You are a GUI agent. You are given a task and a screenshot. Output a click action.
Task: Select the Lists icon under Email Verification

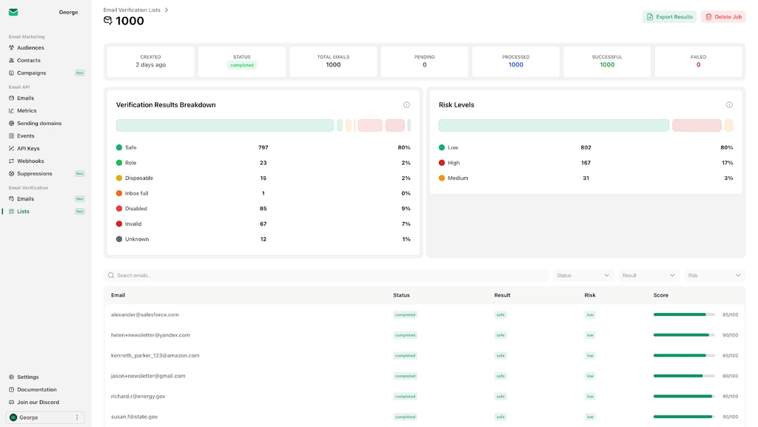(10, 211)
